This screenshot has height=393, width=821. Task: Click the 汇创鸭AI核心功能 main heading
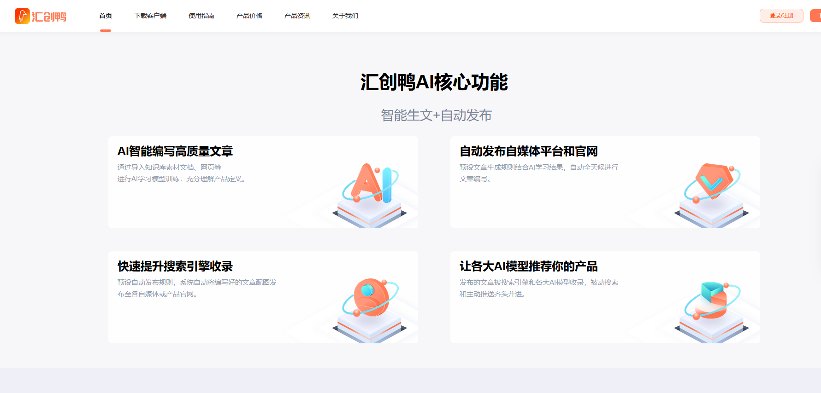(434, 83)
